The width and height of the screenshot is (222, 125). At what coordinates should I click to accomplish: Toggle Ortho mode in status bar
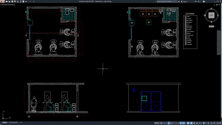coord(169,123)
